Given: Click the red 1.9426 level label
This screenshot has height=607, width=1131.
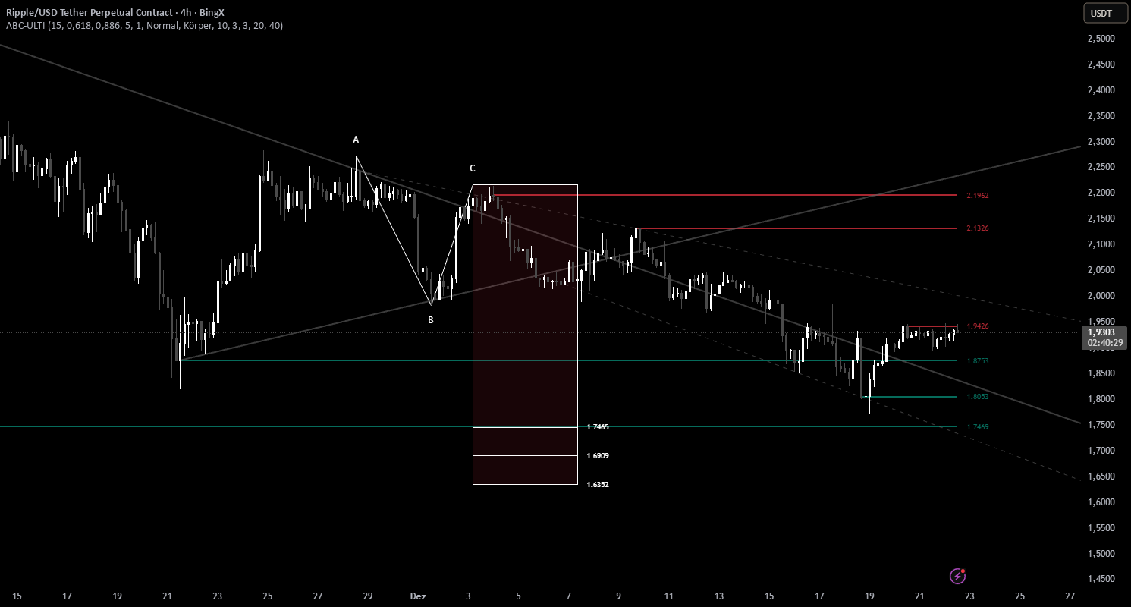Looking at the screenshot, I should point(977,326).
